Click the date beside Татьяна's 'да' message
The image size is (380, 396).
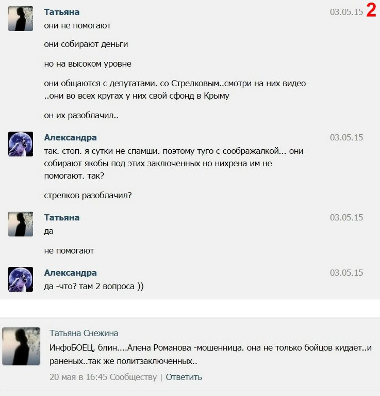346,217
